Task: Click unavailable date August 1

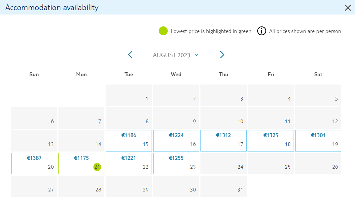Action: (128, 95)
